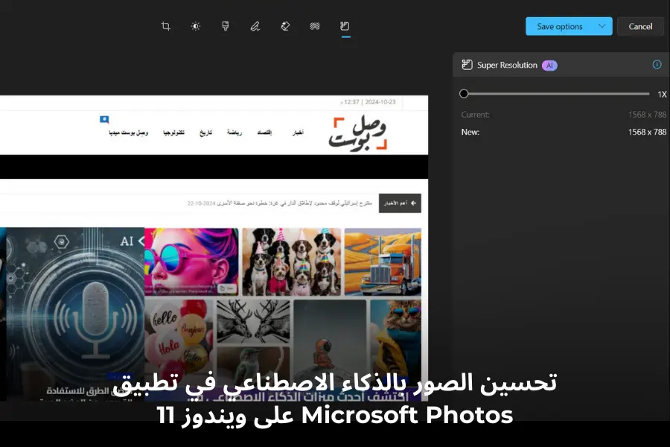Click the AI microphone banner image
The width and height of the screenshot is (670, 447).
coord(75,314)
